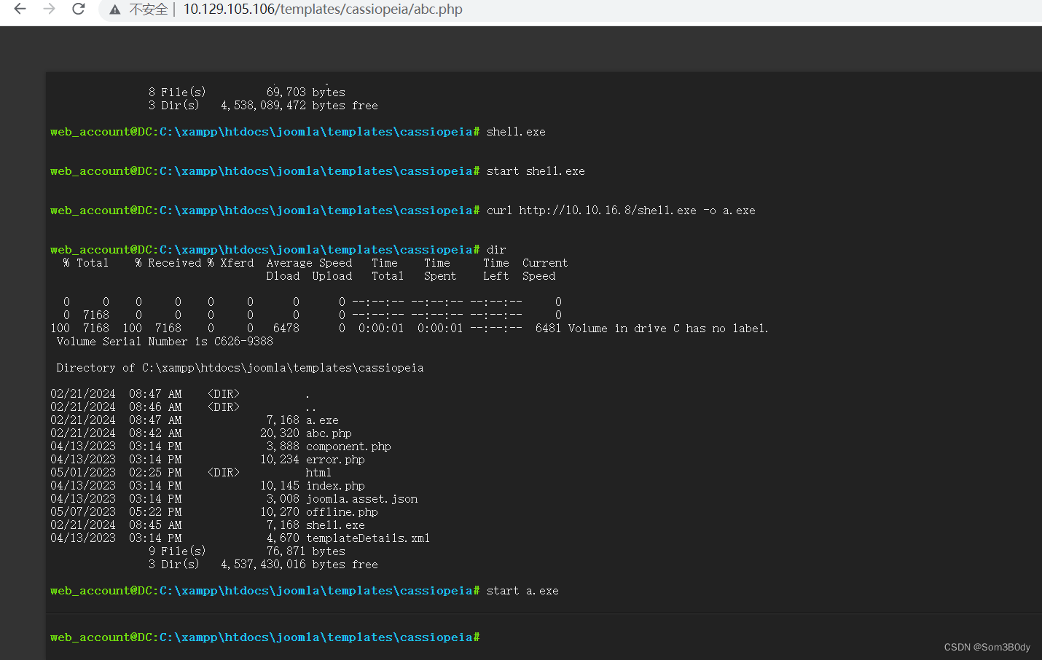Click the 6478 average download speed value
The height and width of the screenshot is (660, 1042).
(x=286, y=329)
